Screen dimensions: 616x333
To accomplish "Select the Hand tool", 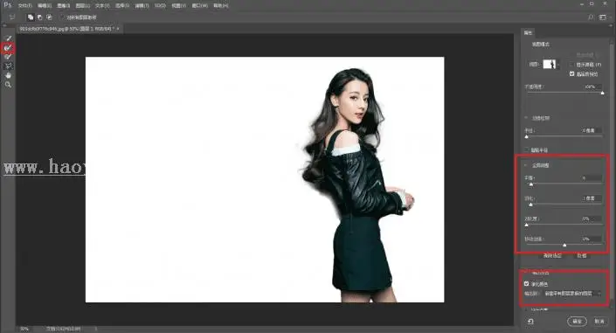I will point(8,75).
